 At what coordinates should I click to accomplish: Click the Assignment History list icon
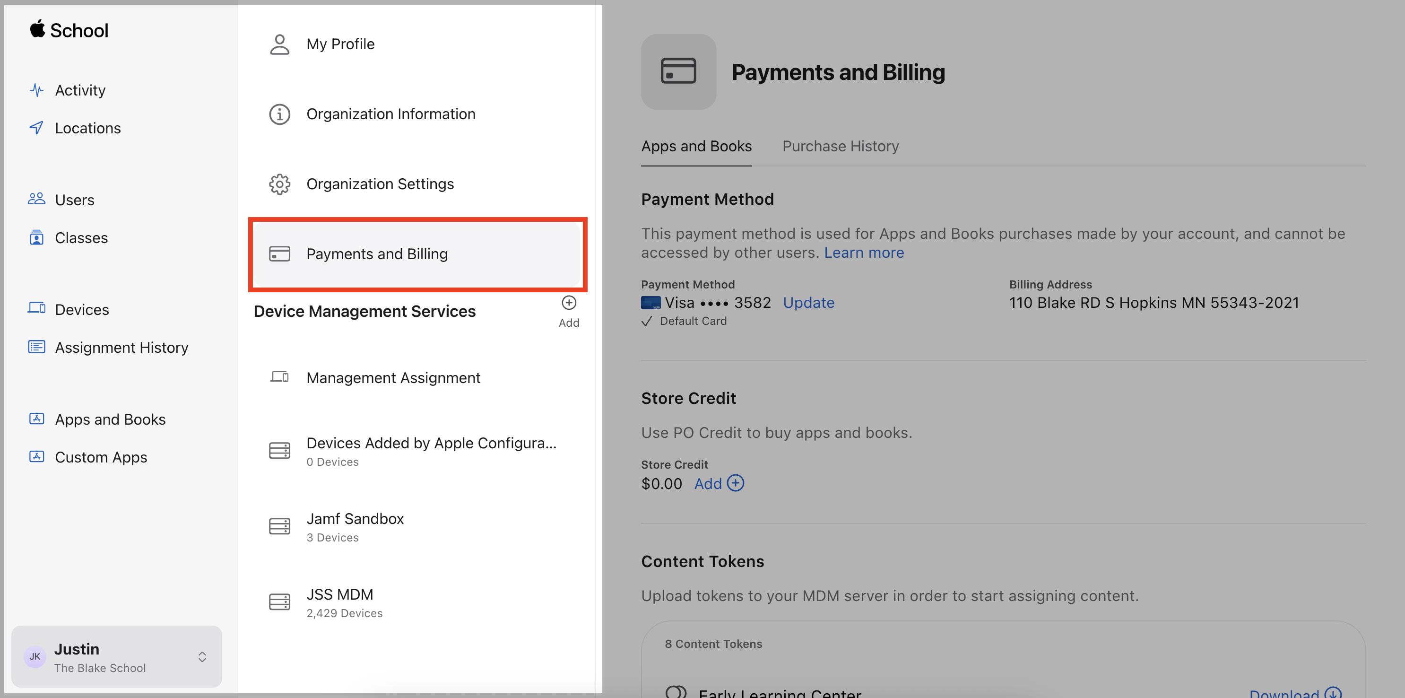tap(36, 347)
